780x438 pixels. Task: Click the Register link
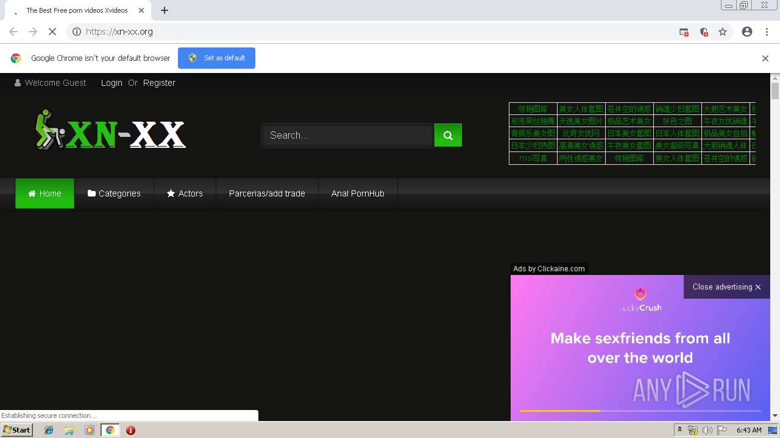click(x=159, y=83)
